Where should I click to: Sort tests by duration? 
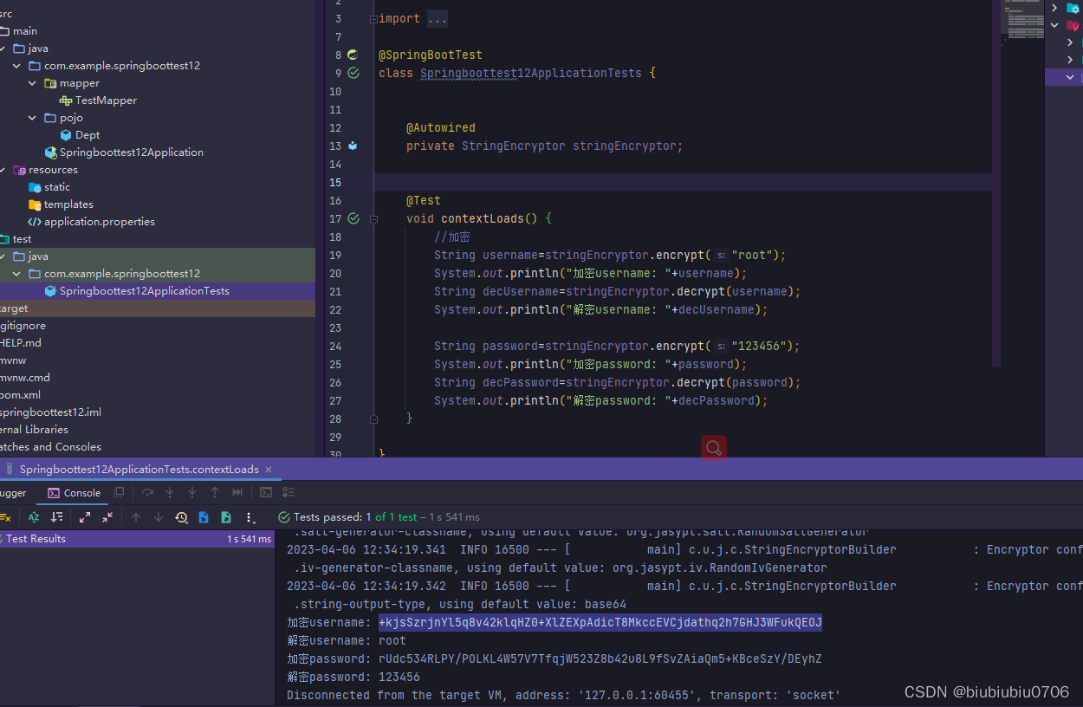[x=56, y=517]
